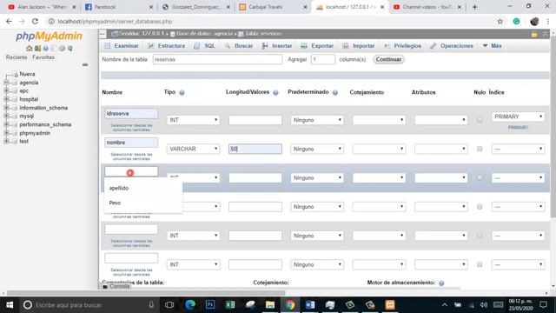
Task: Open Favoritas list in sidebar
Action: coord(43,57)
